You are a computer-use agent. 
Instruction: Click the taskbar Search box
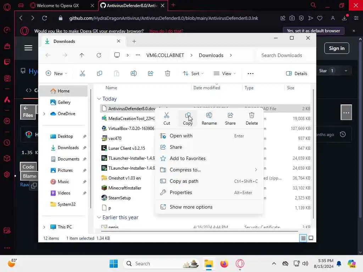click(162, 263)
